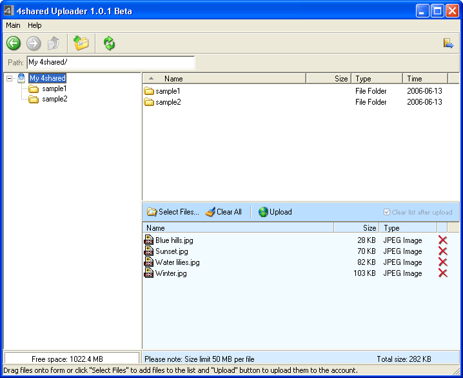Close the 4shared Uploader window

(x=453, y=11)
